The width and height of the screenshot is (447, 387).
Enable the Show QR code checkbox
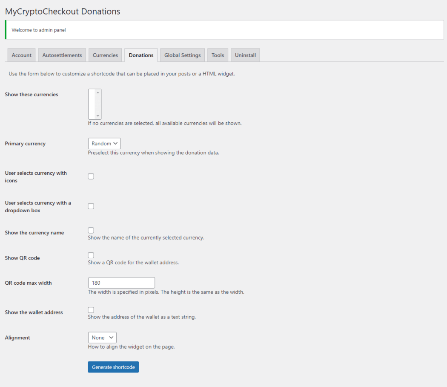[x=91, y=255]
